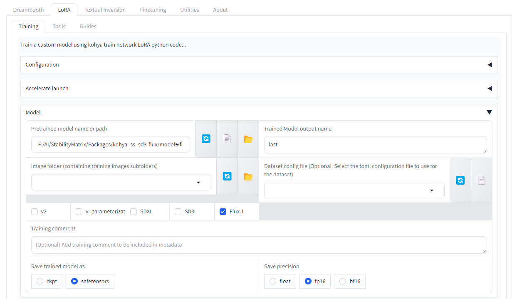The width and height of the screenshot is (522, 299).
Task: Open the Tools sub-tab
Action: [x=59, y=26]
